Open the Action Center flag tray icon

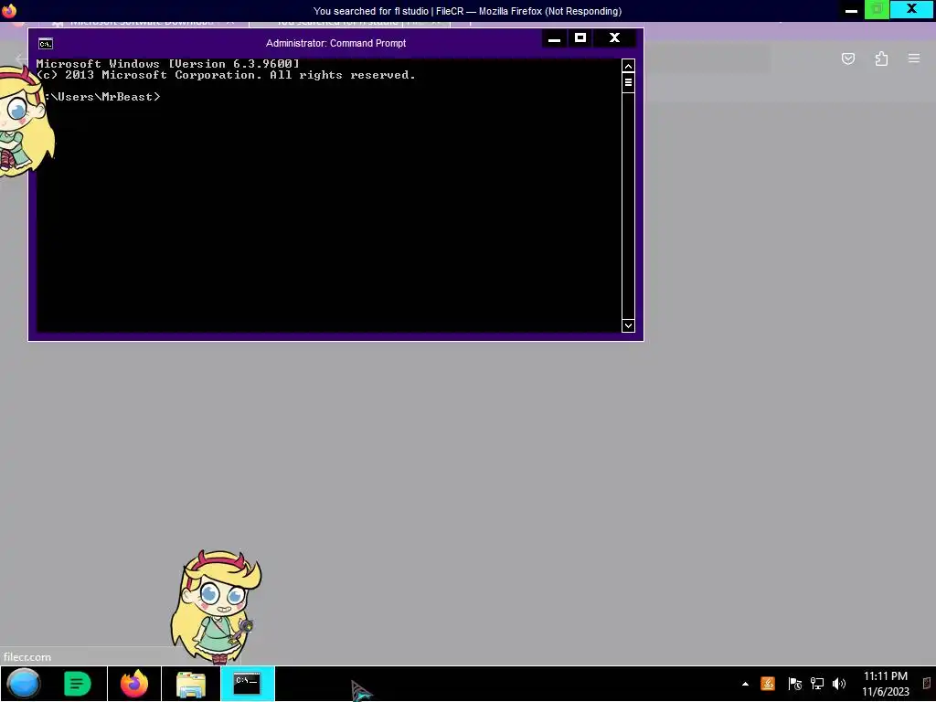pos(794,684)
